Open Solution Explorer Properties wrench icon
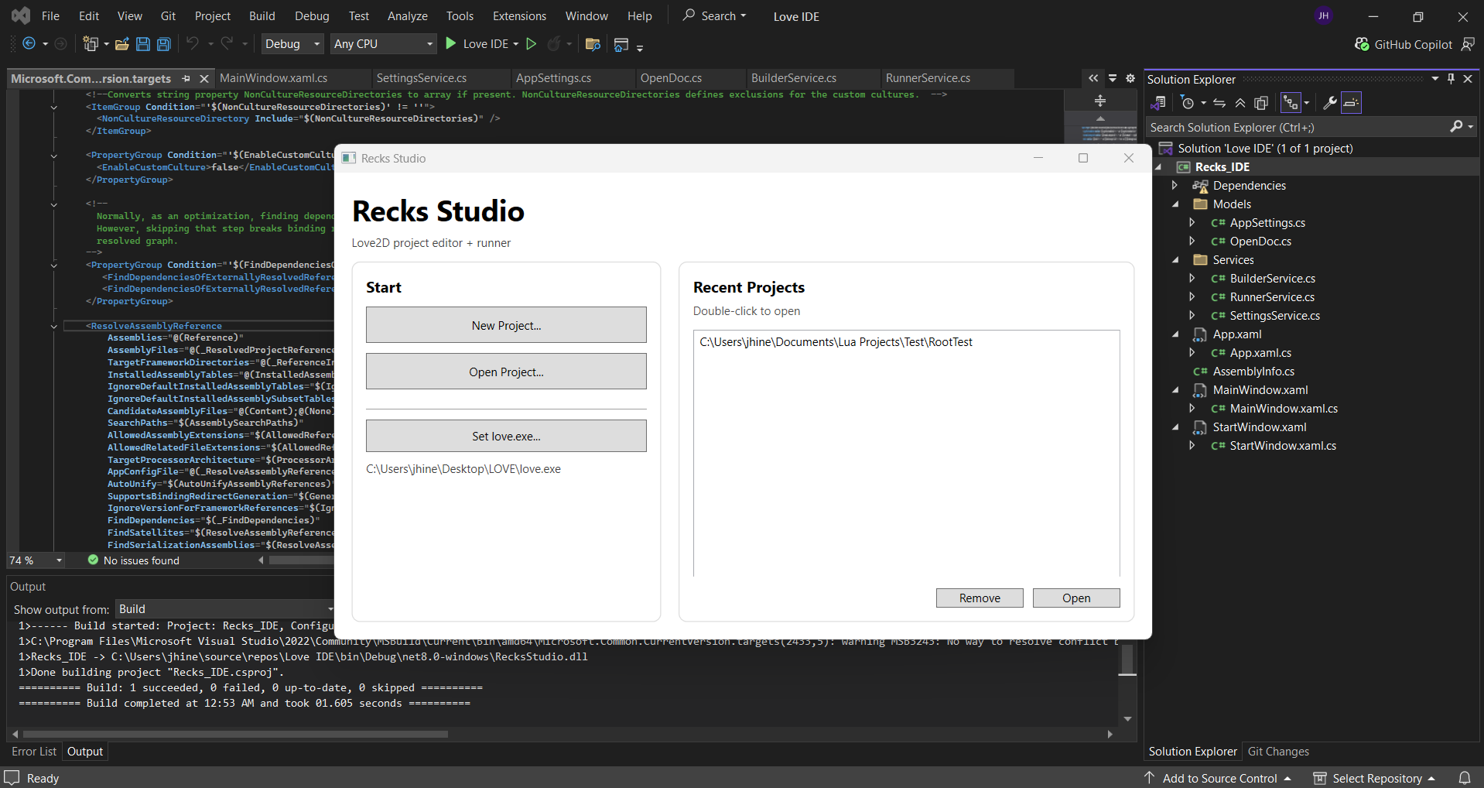1484x788 pixels. click(1330, 103)
